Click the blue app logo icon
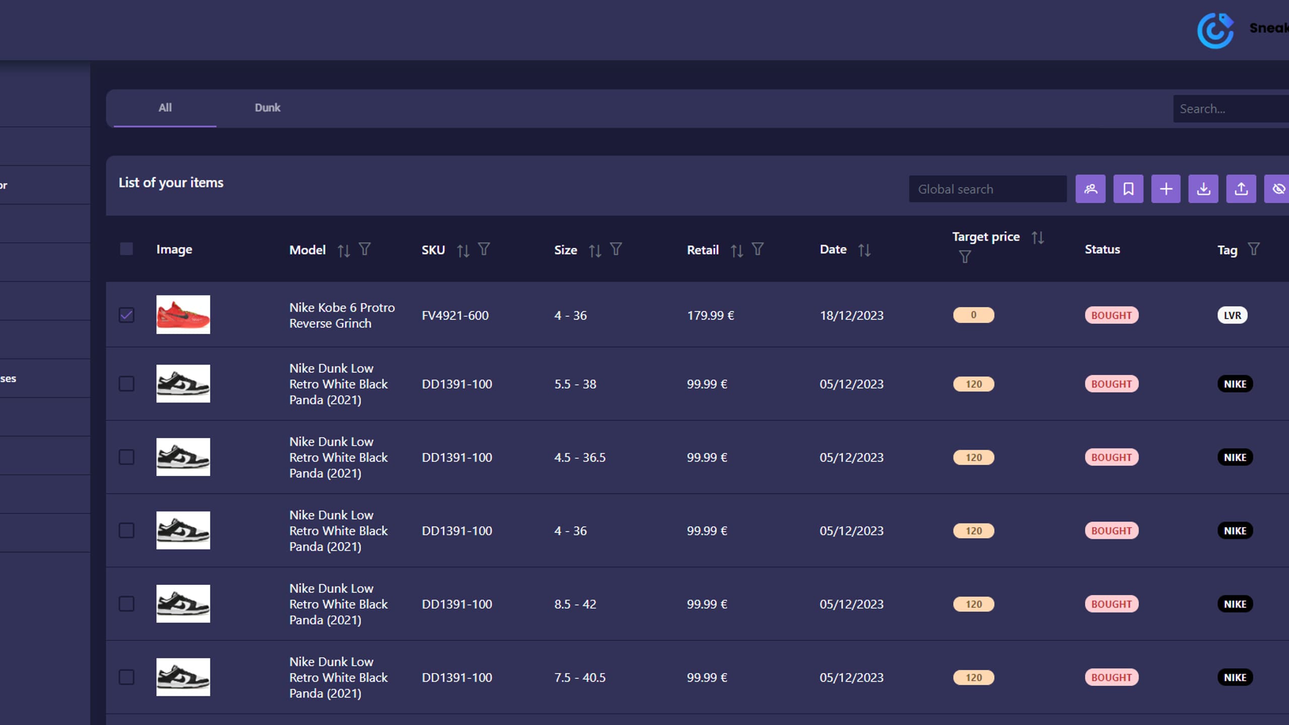The image size is (1289, 725). tap(1215, 30)
